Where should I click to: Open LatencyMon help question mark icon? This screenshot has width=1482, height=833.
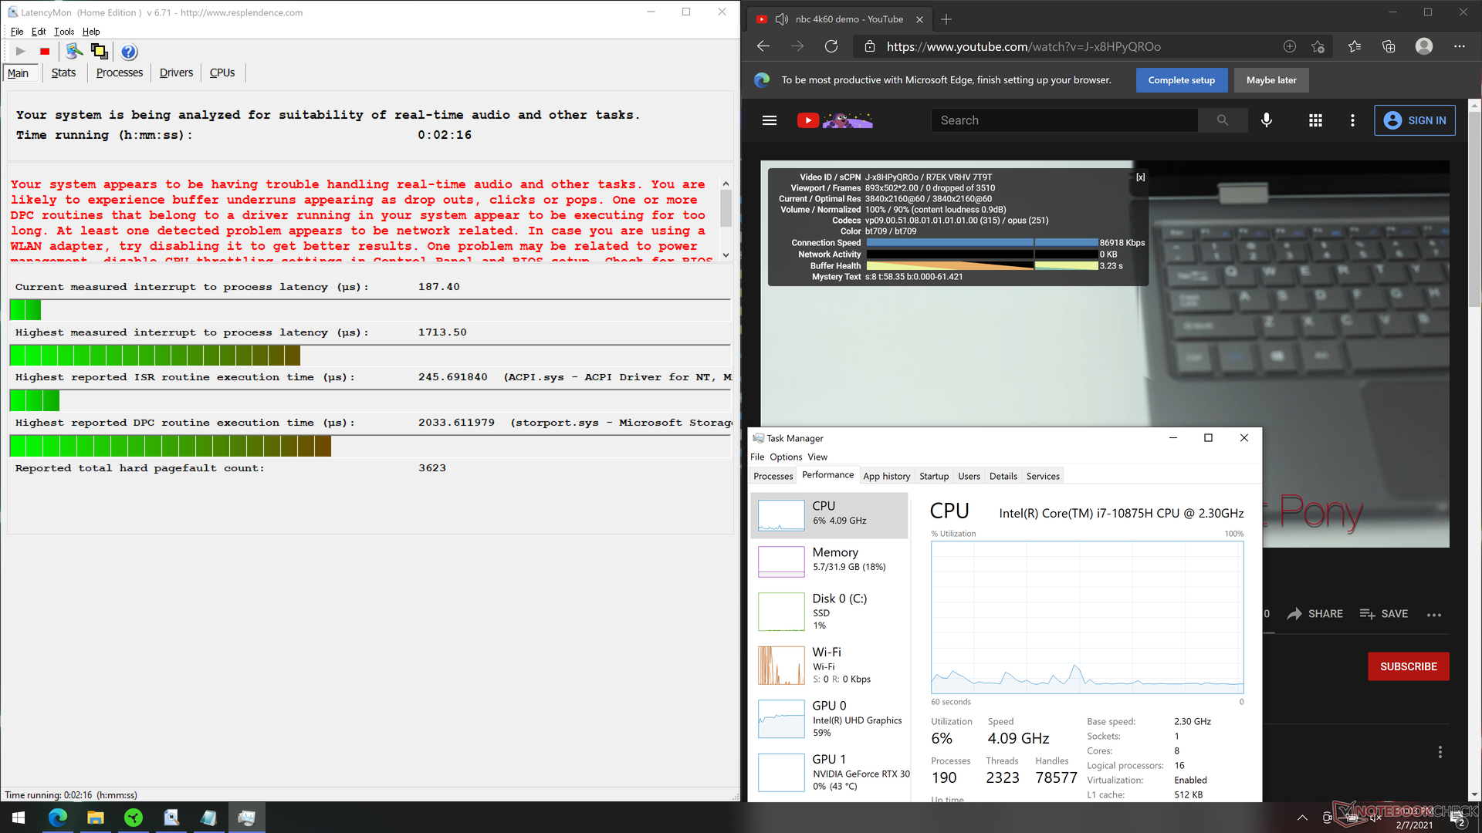[x=129, y=52]
